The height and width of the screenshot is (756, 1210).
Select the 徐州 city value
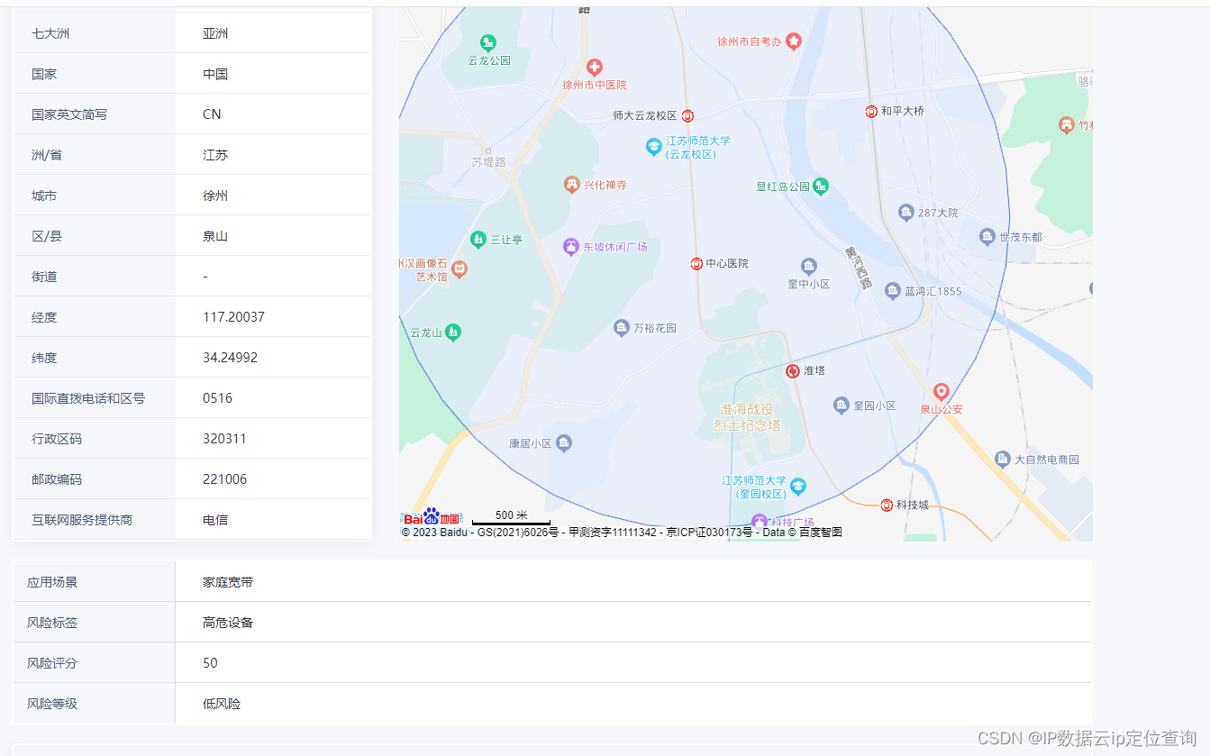[x=215, y=196]
